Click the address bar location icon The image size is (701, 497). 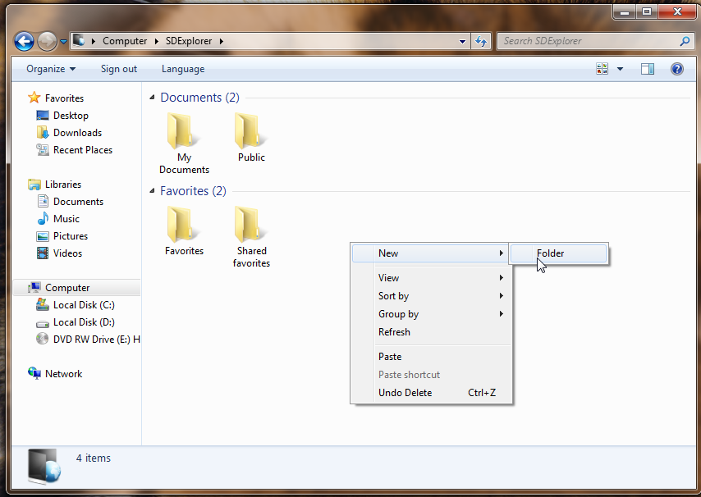[79, 41]
